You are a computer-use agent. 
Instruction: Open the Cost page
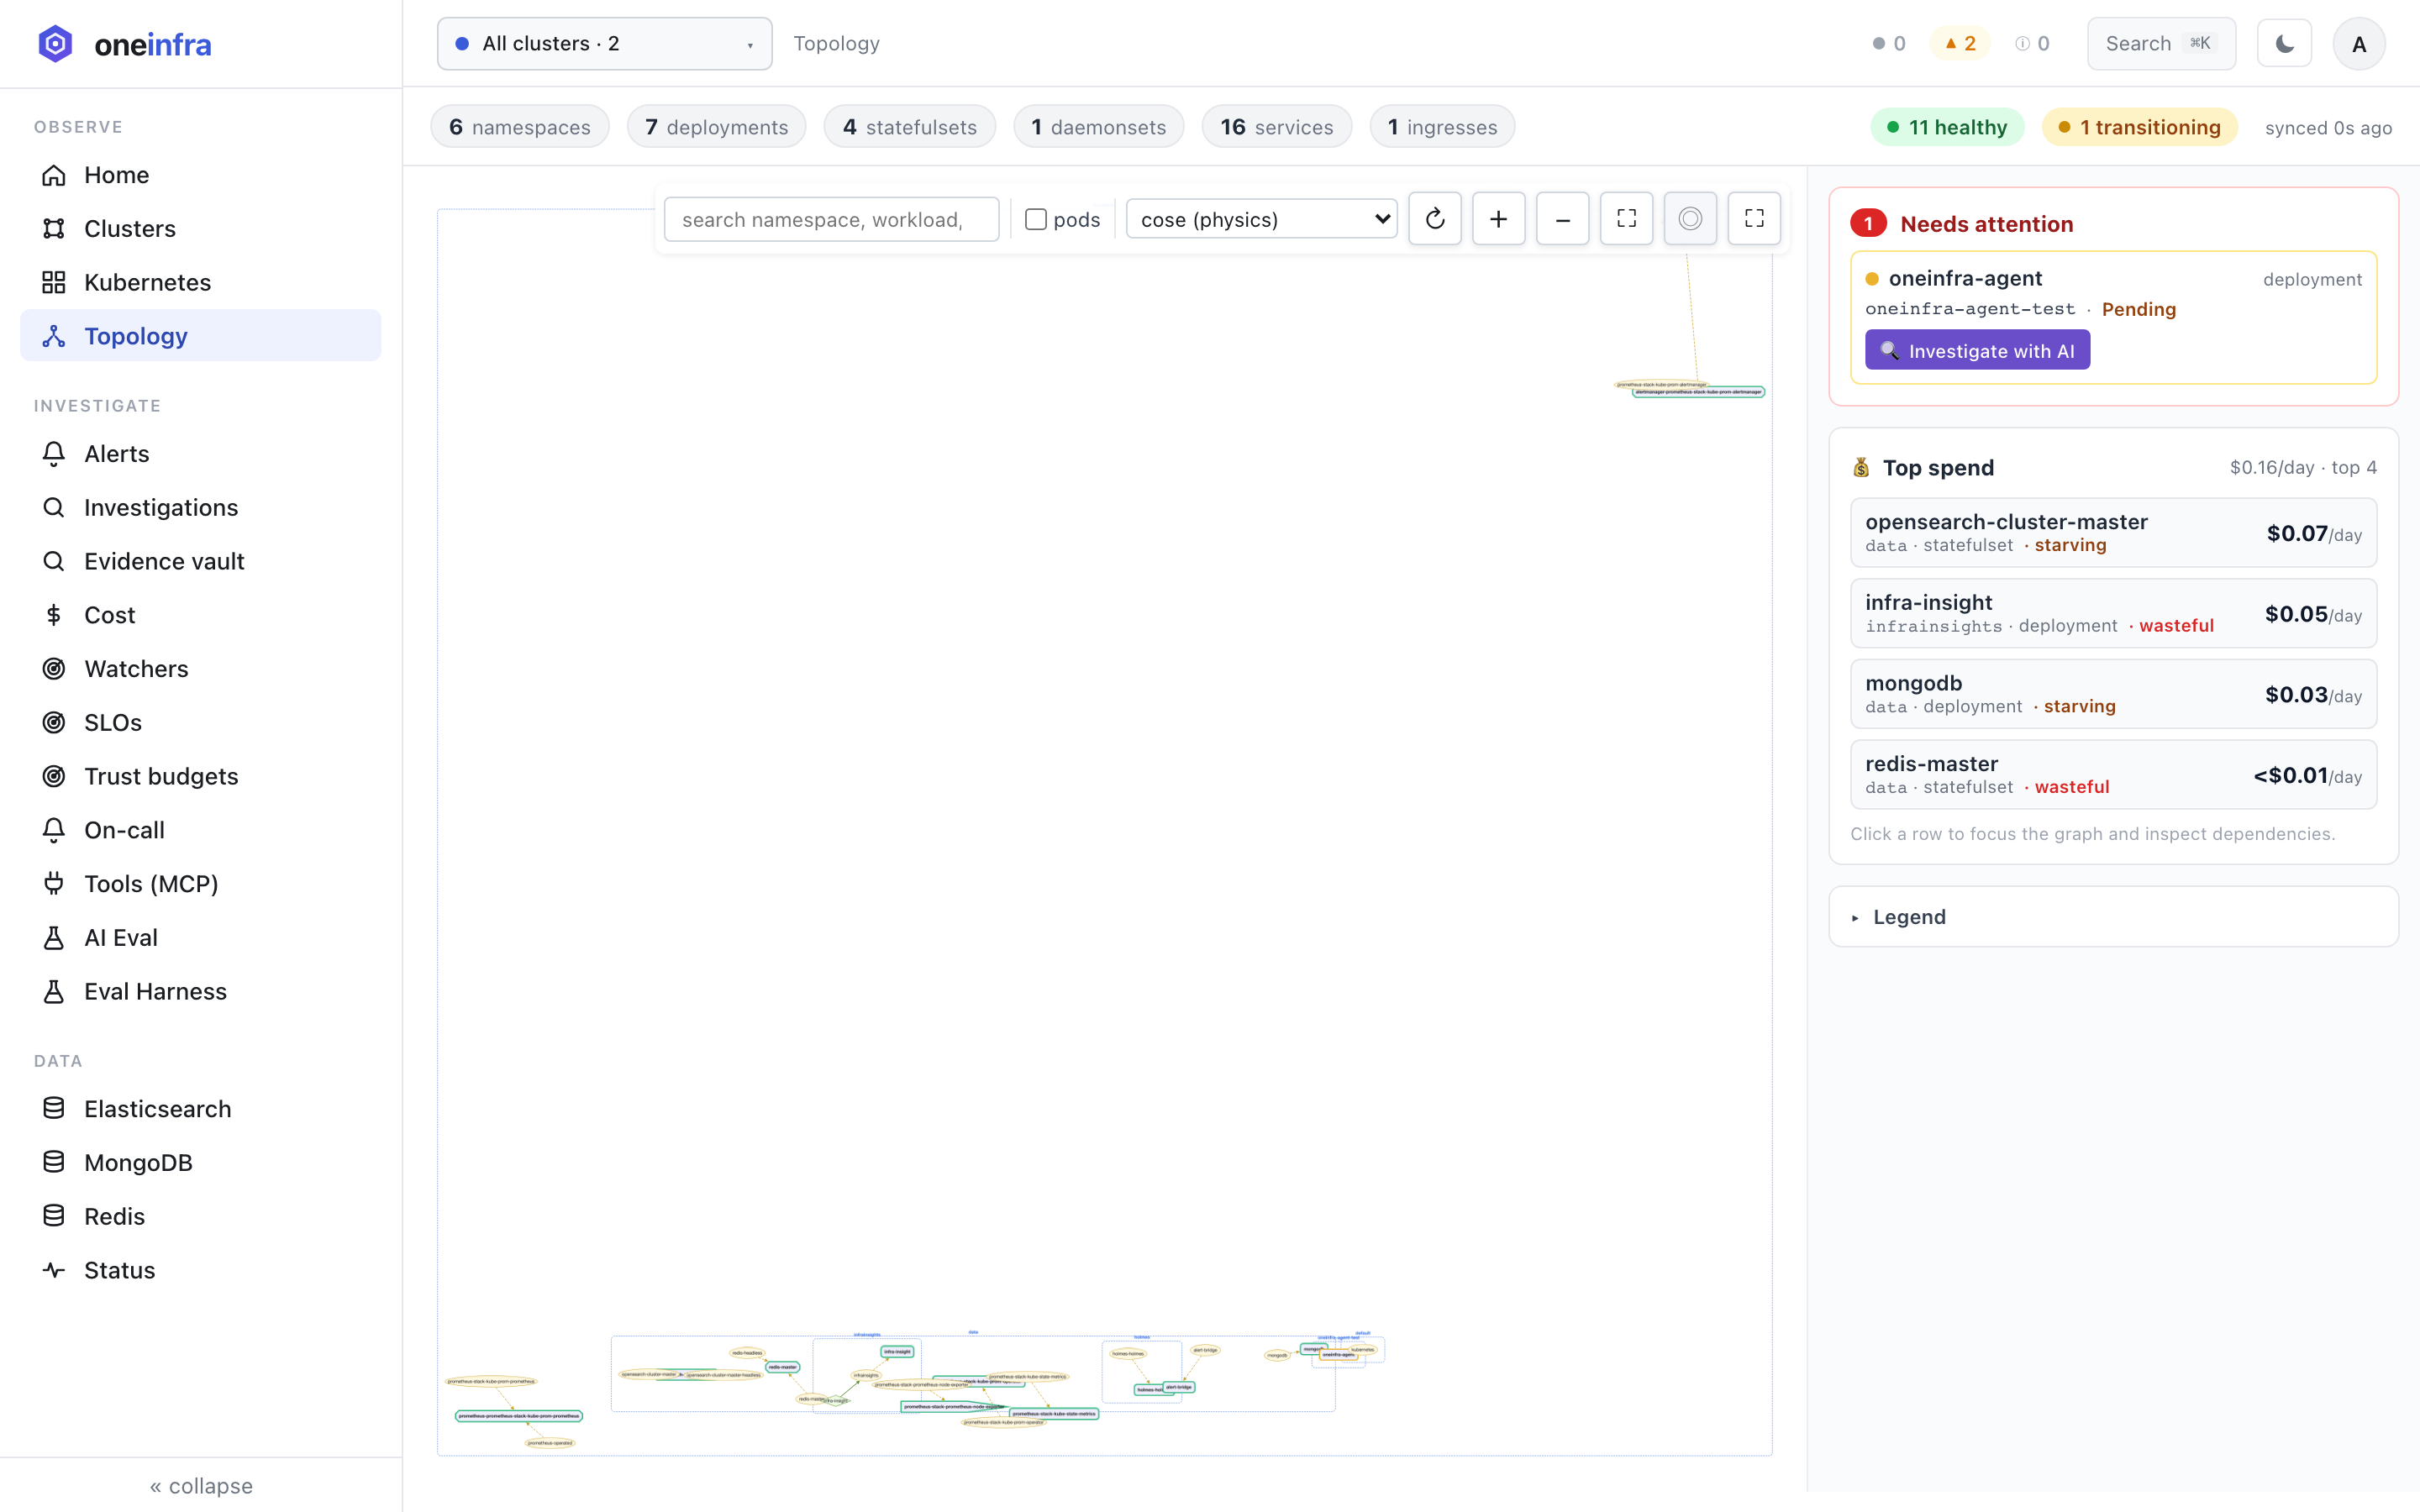click(200, 615)
